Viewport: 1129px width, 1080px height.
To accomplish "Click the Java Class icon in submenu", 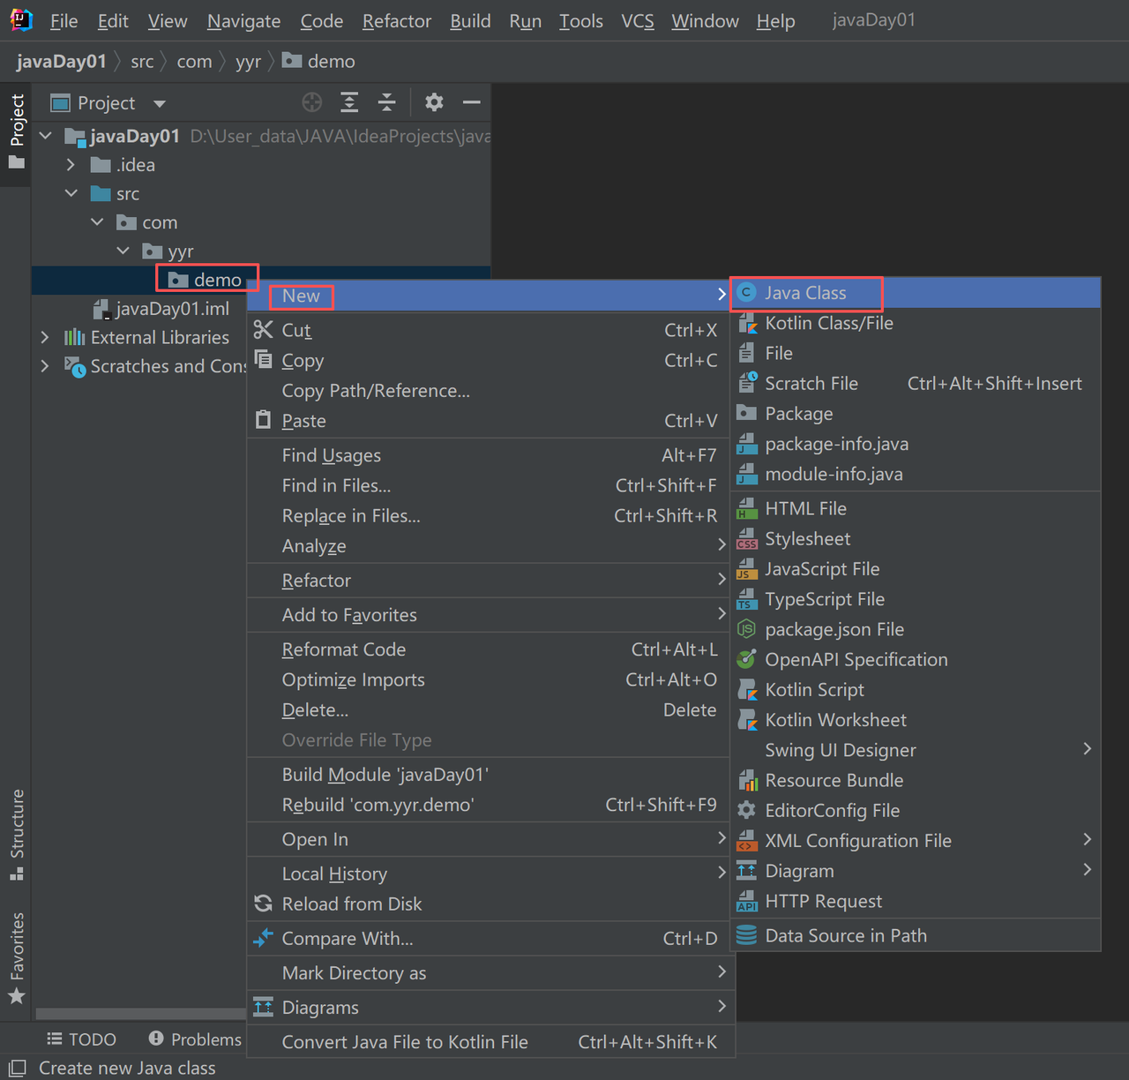I will pyautogui.click(x=747, y=293).
